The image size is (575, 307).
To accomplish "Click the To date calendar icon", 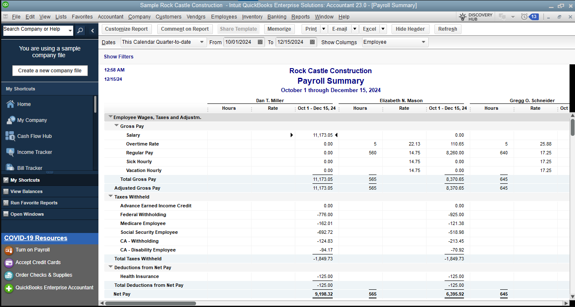I will [313, 42].
